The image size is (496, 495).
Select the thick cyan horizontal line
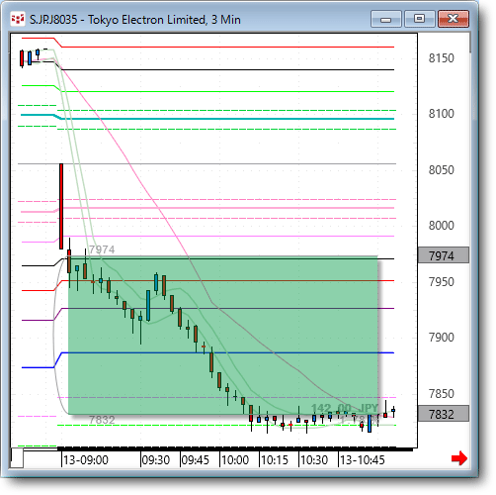[227, 119]
